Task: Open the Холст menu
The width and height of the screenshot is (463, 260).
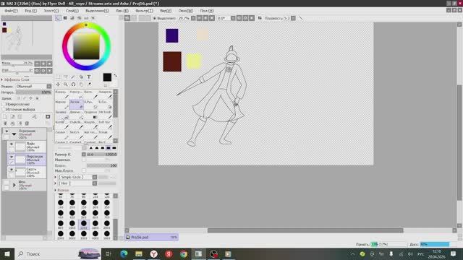Action: click(51, 11)
